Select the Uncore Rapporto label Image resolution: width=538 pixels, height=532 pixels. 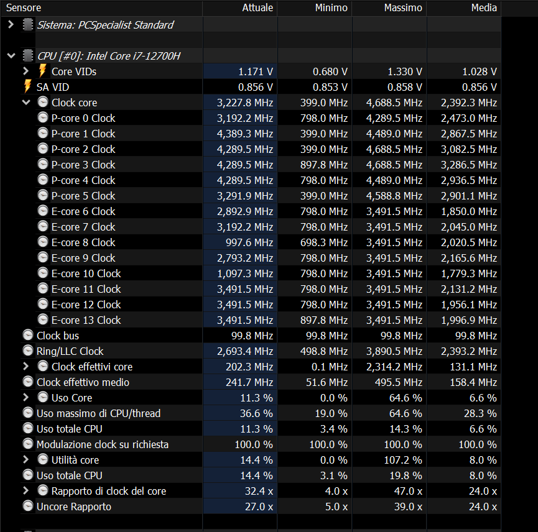(x=74, y=507)
